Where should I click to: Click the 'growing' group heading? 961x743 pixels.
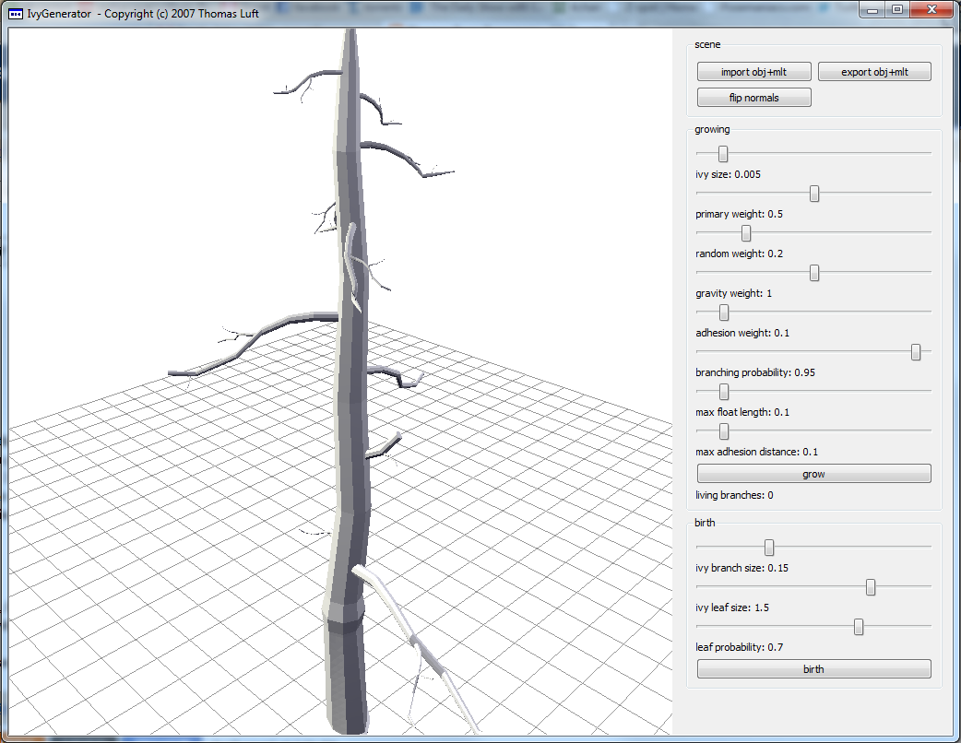pos(712,129)
